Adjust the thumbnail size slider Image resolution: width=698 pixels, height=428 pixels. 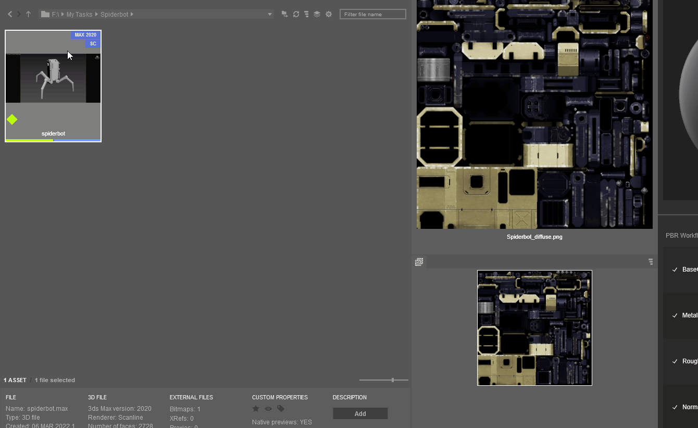click(393, 380)
